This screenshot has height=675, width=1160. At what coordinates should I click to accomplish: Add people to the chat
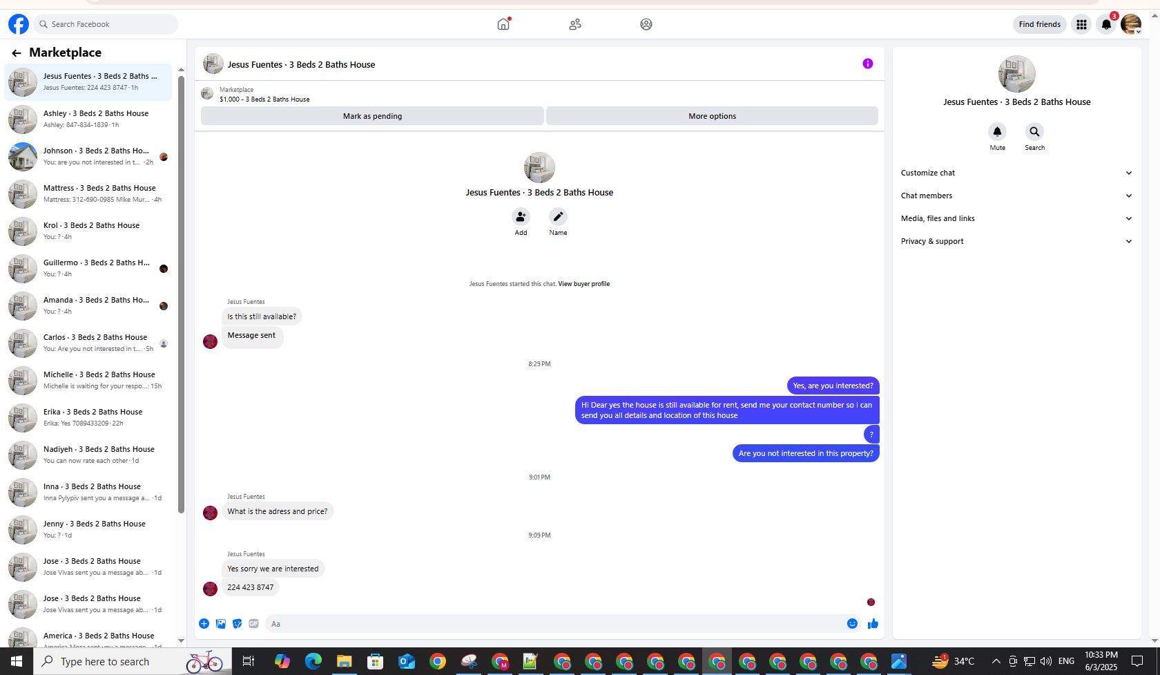coord(521,217)
